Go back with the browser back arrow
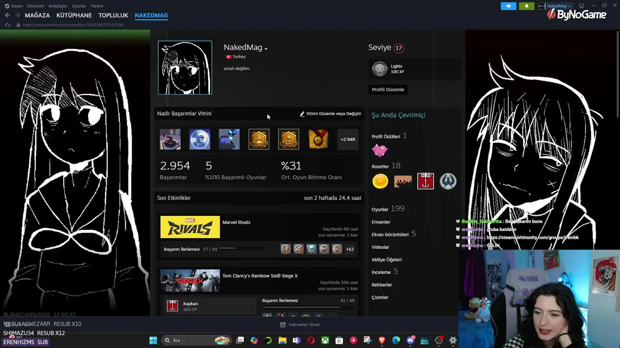Viewport: 620px width, 348px height. (x=7, y=15)
